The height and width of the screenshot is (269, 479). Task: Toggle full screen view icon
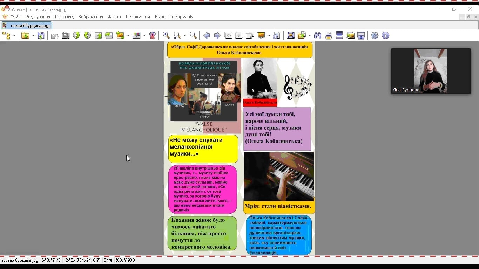[x=291, y=35]
